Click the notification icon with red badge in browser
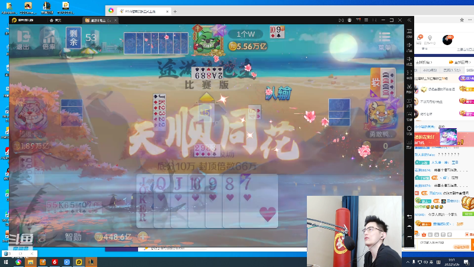Screen dimensions: 474x267 coord(419,37)
